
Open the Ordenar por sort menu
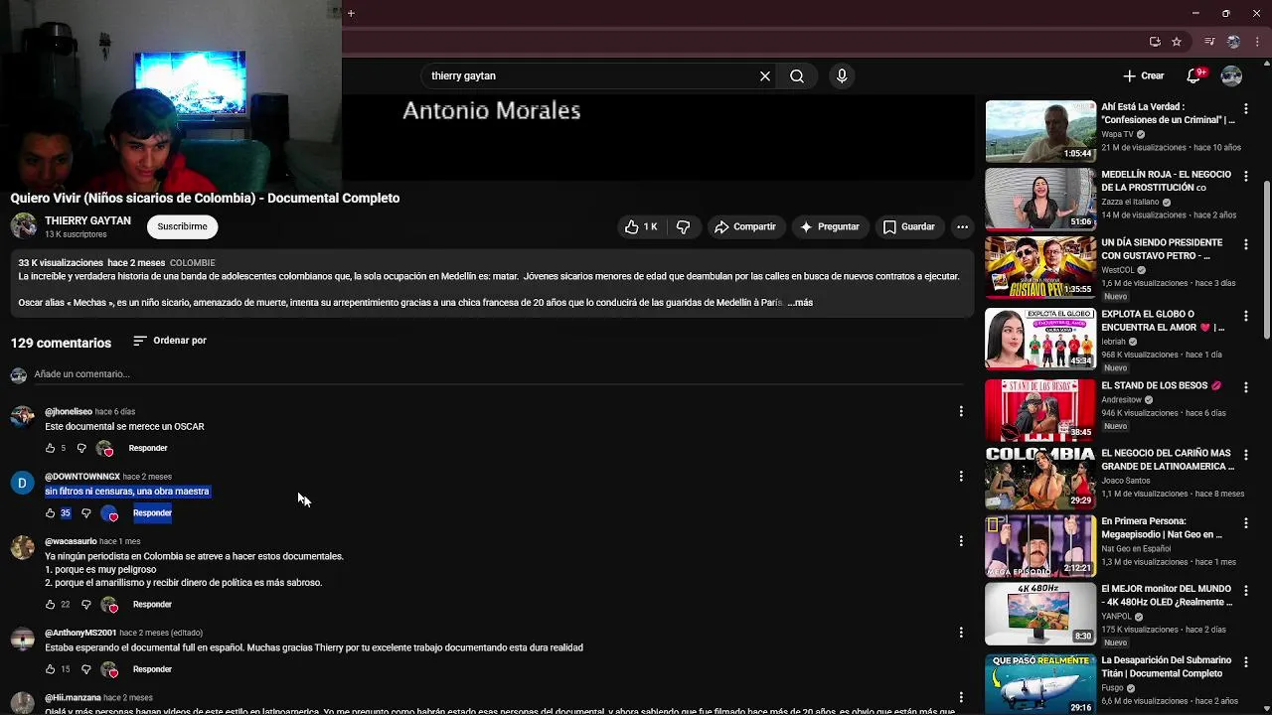[x=170, y=341]
